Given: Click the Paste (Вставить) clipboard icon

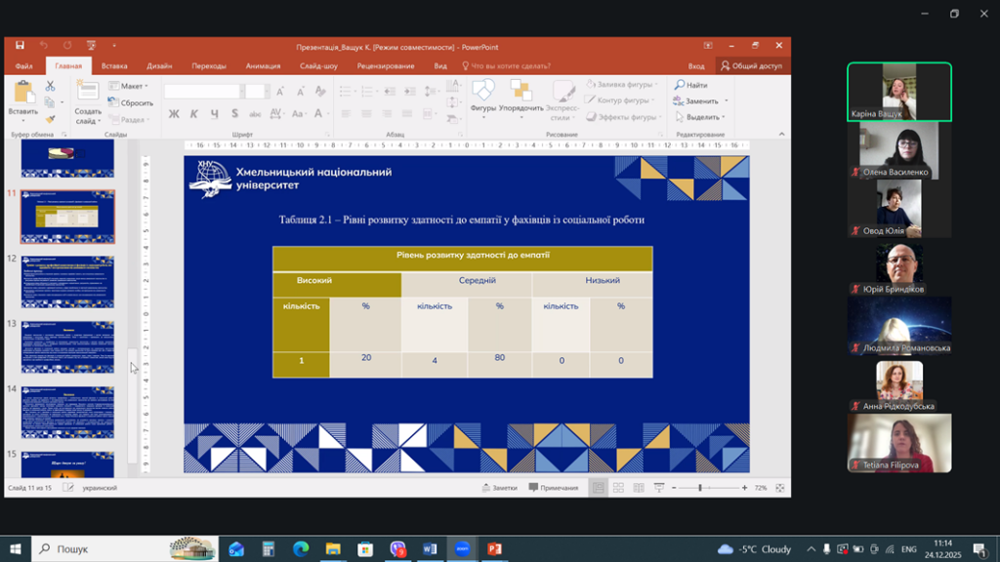Looking at the screenshot, I should click(x=22, y=97).
